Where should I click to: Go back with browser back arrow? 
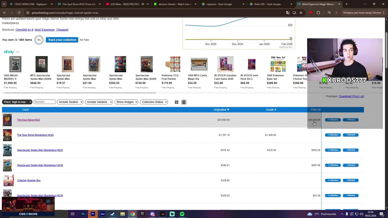coord(5,13)
